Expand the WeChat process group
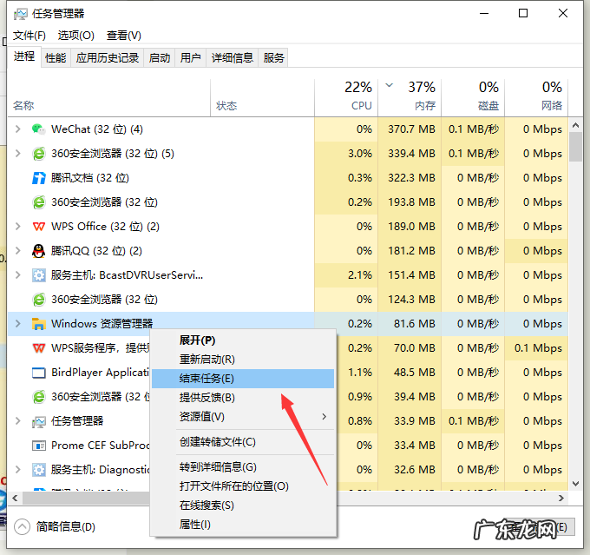The height and width of the screenshot is (555, 590). [17, 129]
